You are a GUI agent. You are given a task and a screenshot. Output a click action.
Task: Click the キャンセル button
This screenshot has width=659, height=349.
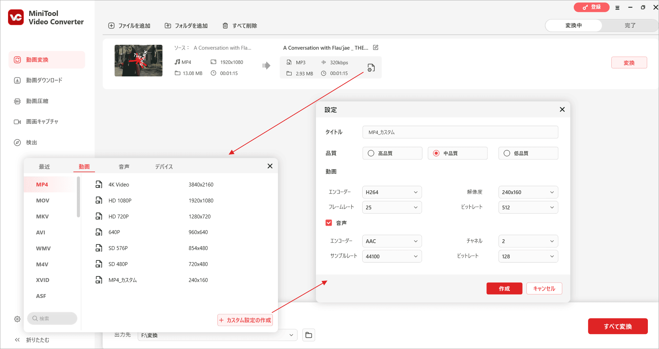click(544, 289)
